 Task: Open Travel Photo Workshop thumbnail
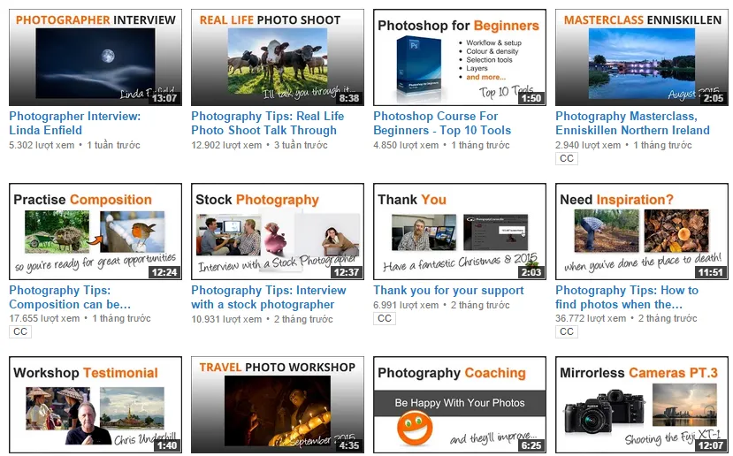tap(278, 405)
